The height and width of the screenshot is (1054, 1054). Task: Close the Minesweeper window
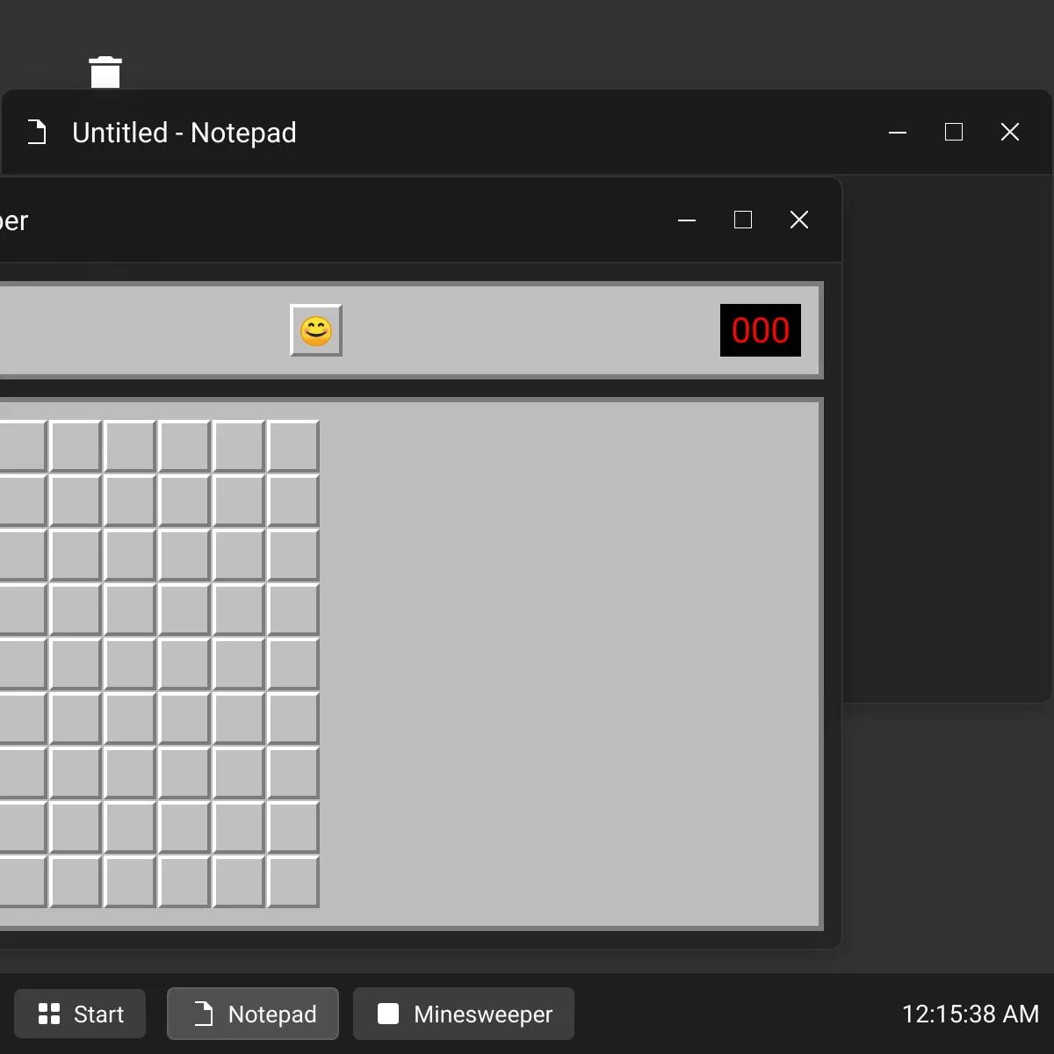click(x=799, y=220)
